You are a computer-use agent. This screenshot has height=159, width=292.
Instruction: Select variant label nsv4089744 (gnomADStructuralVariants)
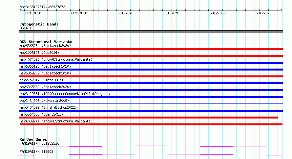(56, 121)
